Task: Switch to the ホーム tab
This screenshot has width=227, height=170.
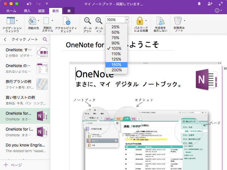Action: click(11, 11)
